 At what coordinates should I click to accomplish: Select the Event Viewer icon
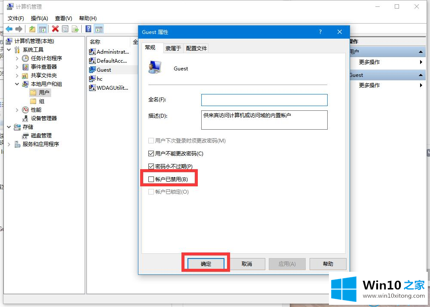coord(25,67)
